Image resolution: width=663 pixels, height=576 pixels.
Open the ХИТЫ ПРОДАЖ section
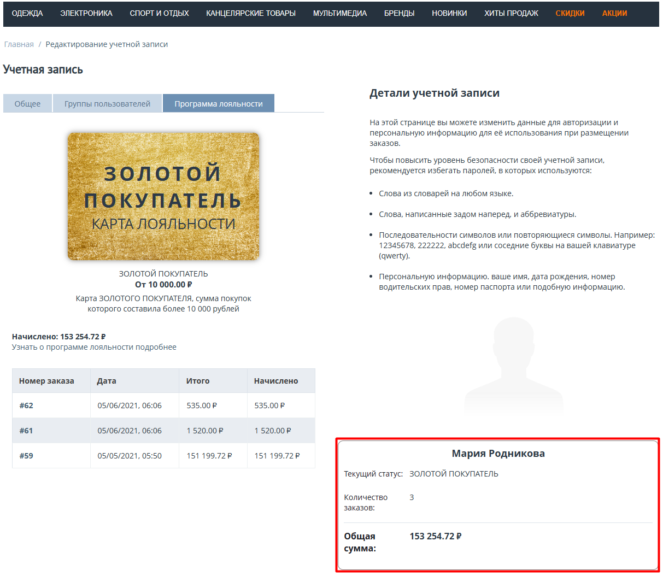(x=511, y=13)
